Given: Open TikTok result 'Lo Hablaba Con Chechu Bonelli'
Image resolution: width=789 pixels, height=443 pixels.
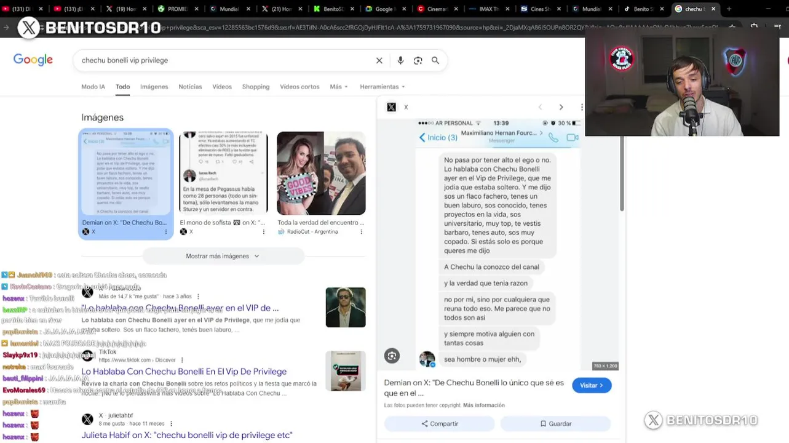Looking at the screenshot, I should click(184, 372).
